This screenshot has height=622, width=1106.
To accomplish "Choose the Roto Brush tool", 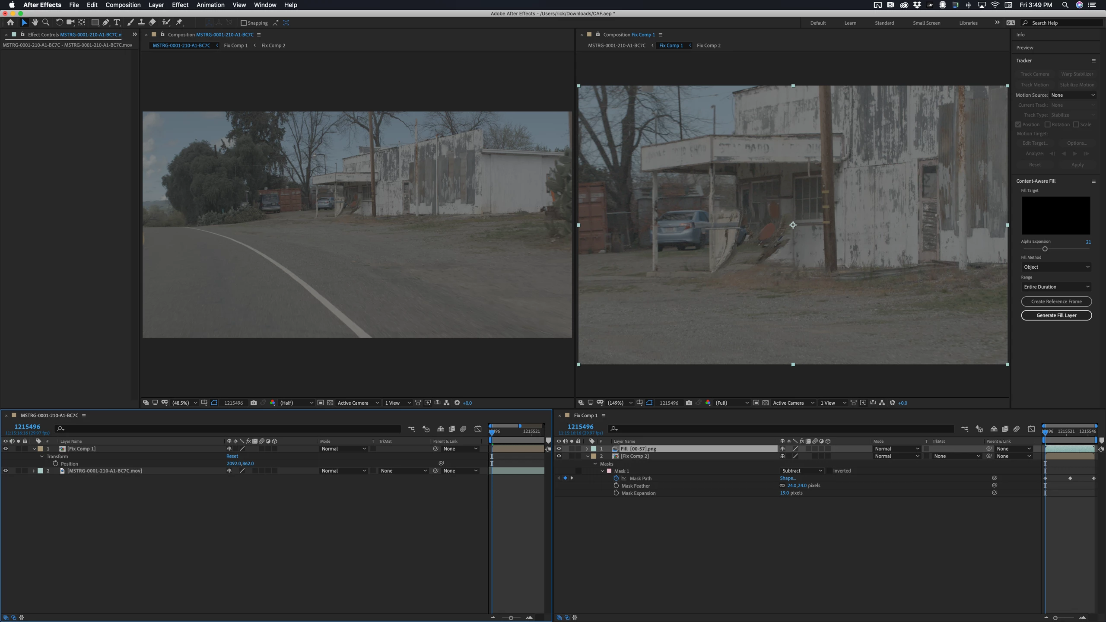I will 166,22.
